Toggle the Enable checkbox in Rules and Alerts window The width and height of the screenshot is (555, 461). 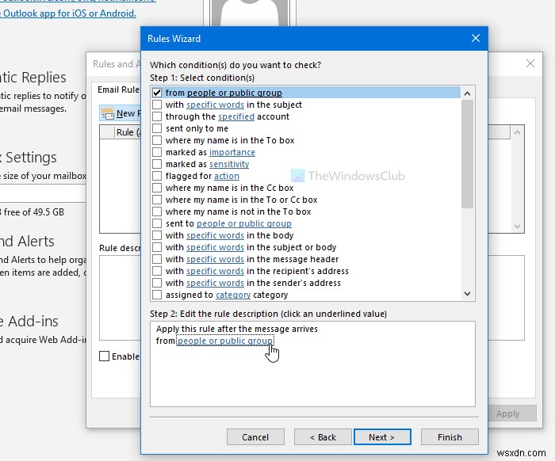[x=104, y=356]
